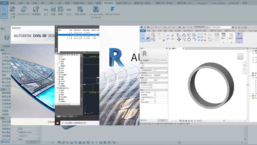Open the External Tools dropdown arrow
Image resolution: width=257 pixels, height=145 pixels.
[x=16, y=15]
